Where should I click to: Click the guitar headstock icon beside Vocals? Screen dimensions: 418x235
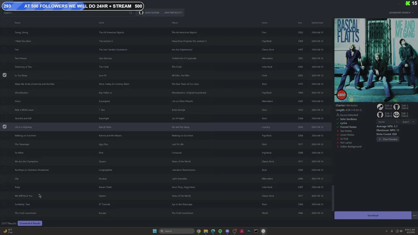tap(396, 107)
